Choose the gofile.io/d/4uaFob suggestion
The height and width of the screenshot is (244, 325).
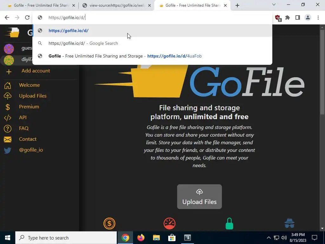(x=152, y=56)
